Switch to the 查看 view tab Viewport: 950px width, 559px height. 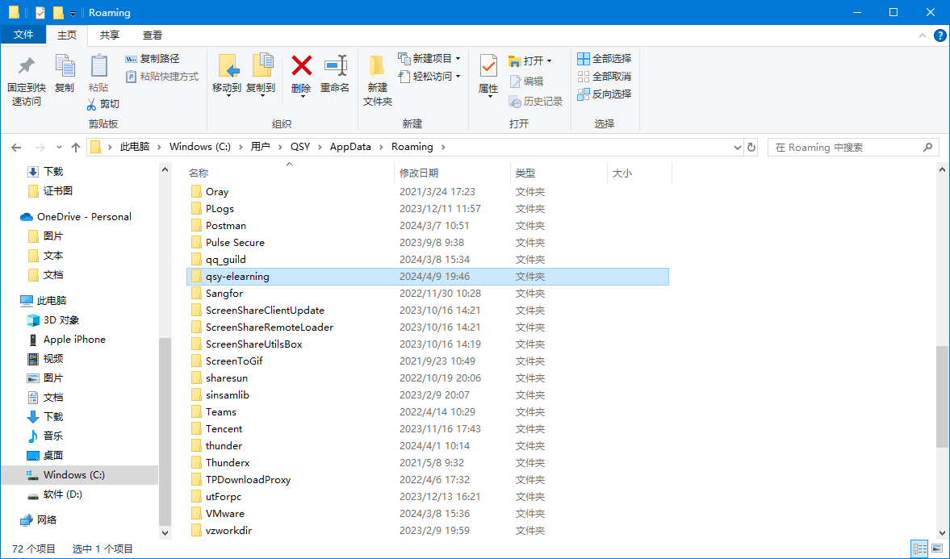152,35
